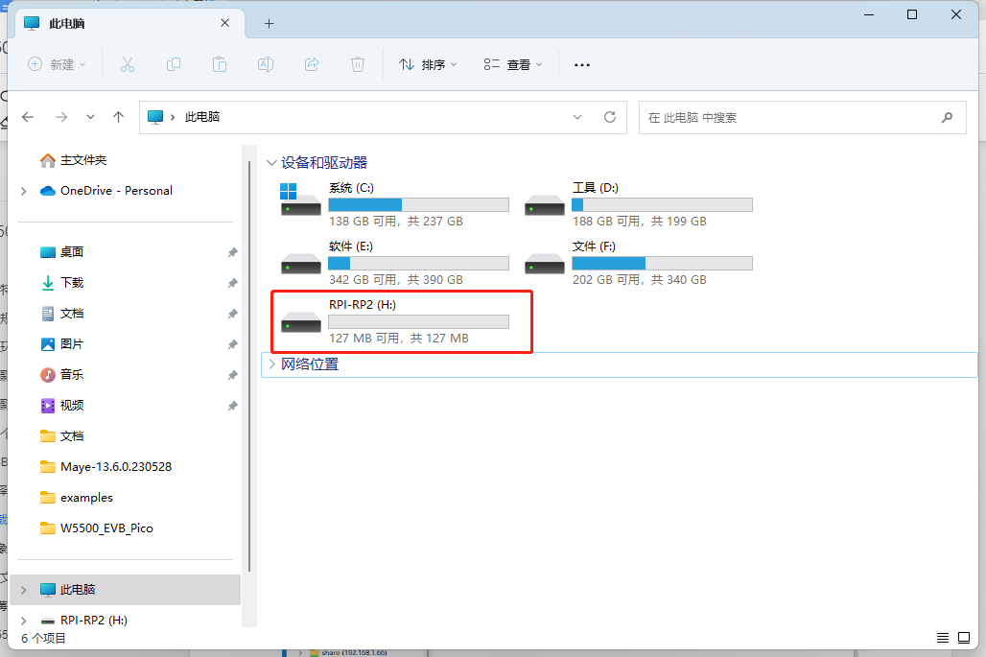Expand the 网络位置 section
The image size is (986, 657).
click(272, 364)
